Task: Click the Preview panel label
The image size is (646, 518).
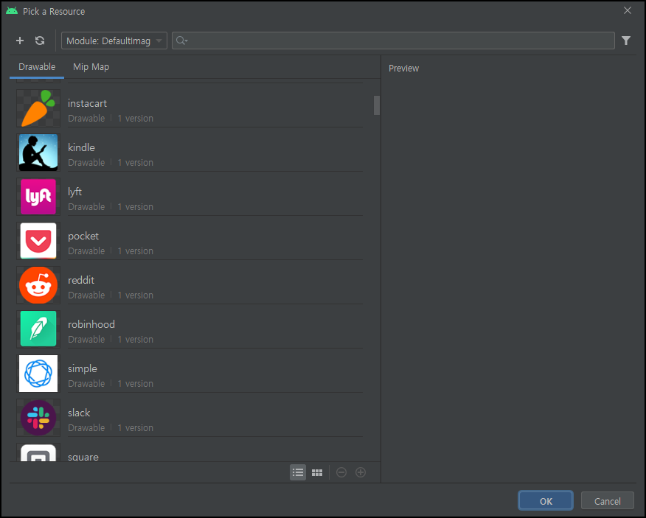Action: (404, 69)
